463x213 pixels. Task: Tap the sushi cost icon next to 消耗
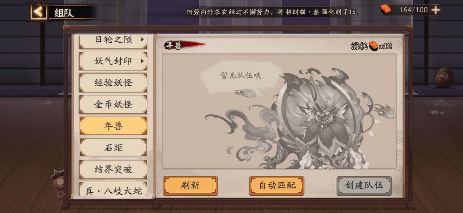[x=373, y=46]
